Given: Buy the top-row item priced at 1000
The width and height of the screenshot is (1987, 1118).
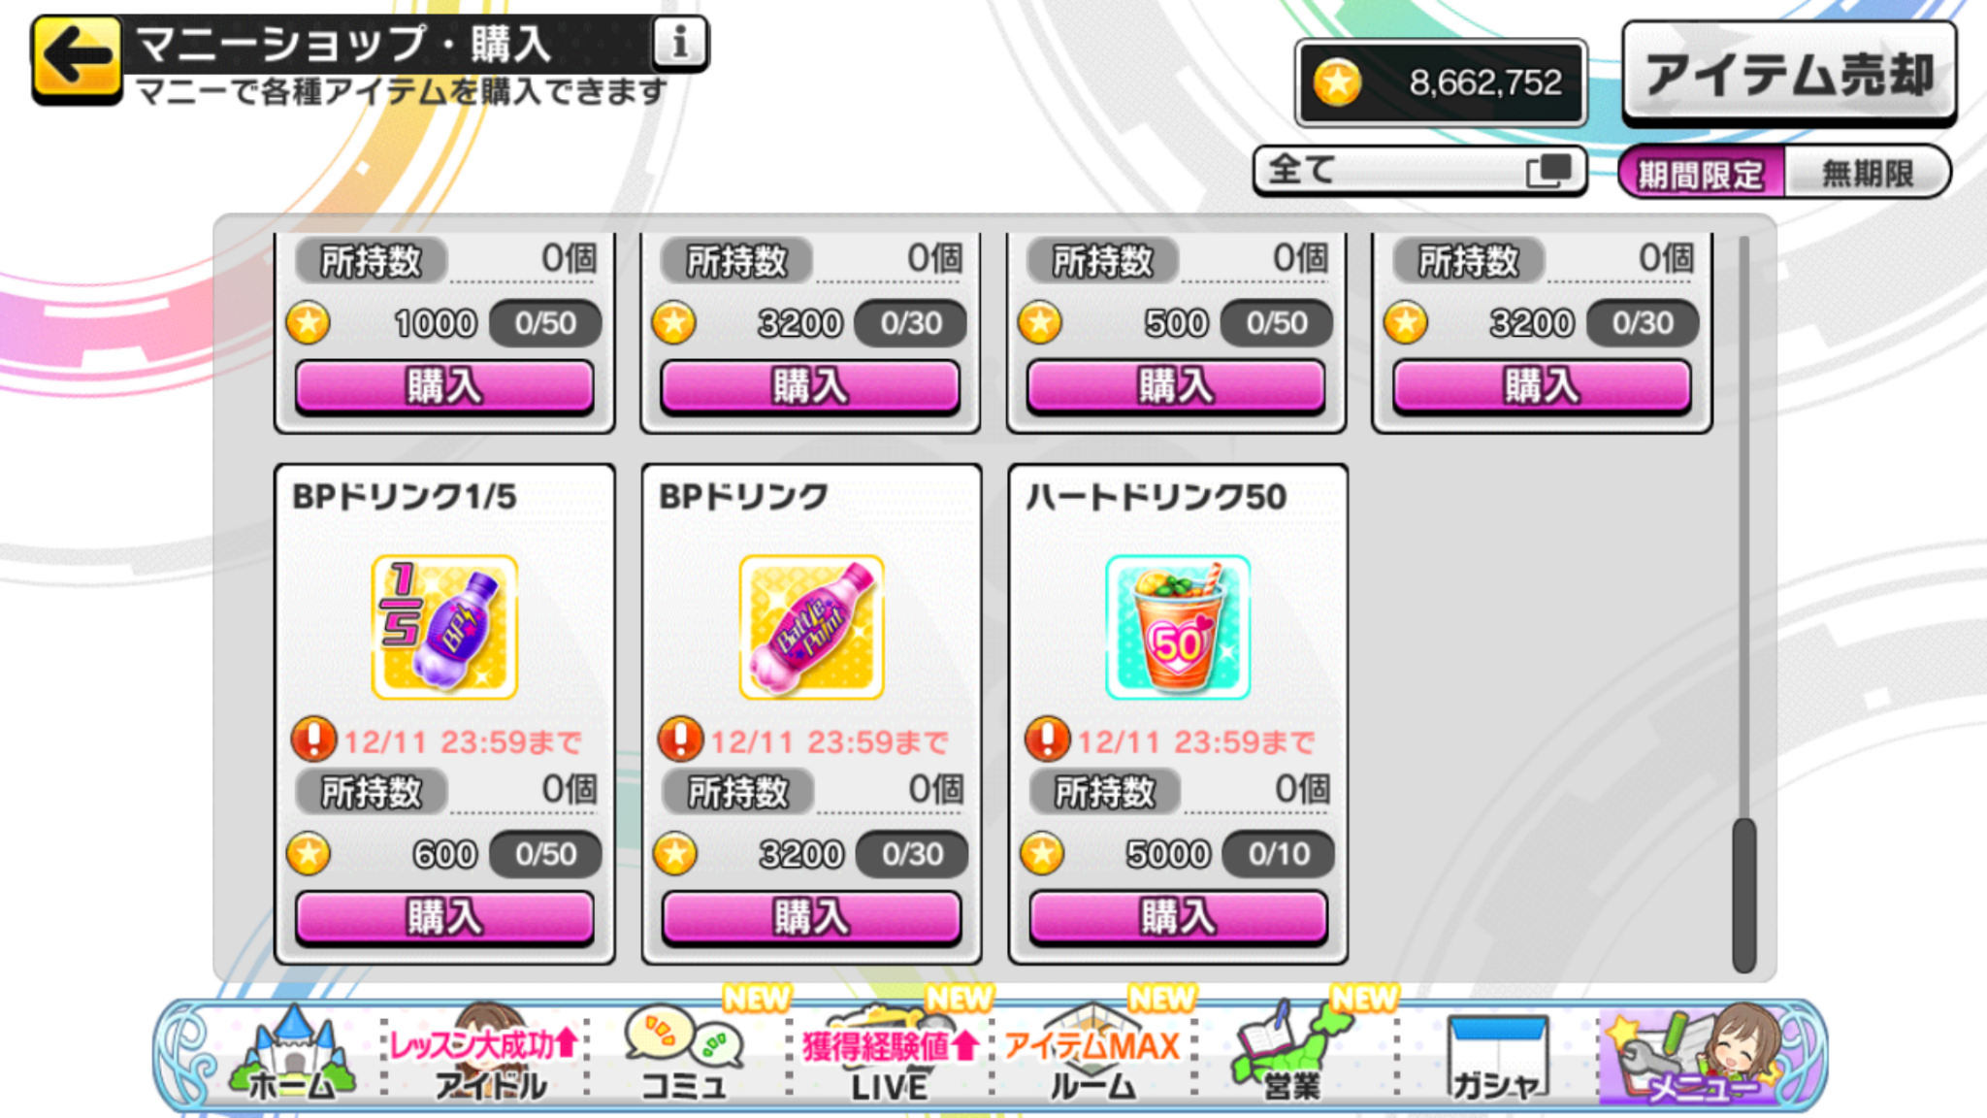Looking at the screenshot, I should click(x=444, y=386).
